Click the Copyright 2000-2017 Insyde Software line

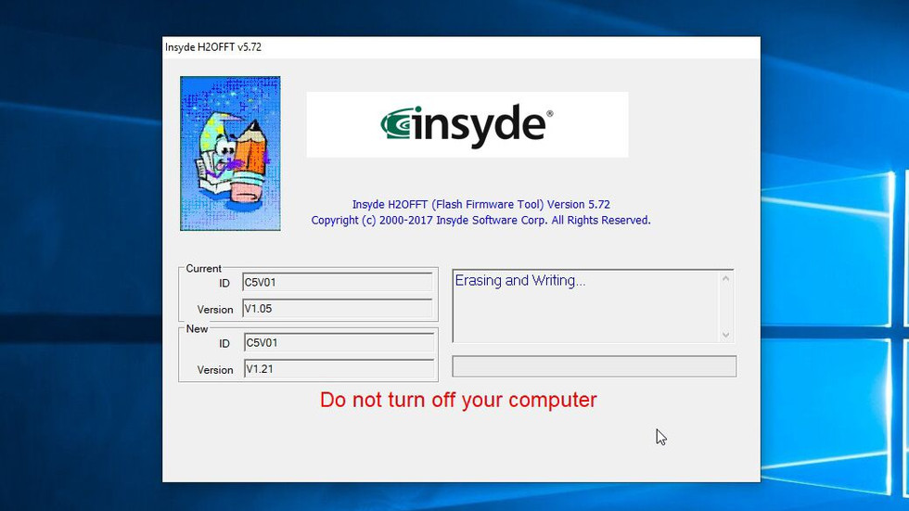point(480,220)
